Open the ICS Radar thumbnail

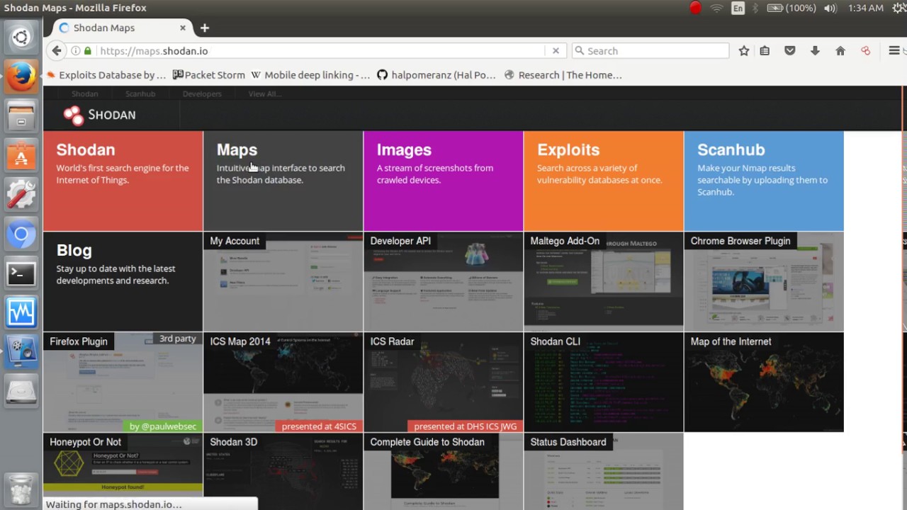(443, 382)
